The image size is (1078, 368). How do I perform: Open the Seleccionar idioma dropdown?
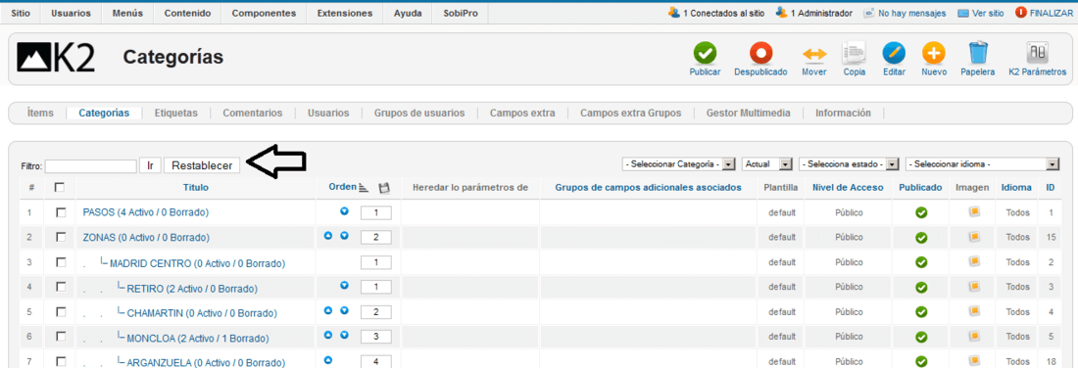[982, 164]
